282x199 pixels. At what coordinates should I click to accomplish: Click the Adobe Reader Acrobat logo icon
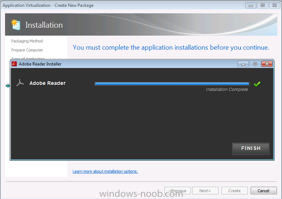20,83
